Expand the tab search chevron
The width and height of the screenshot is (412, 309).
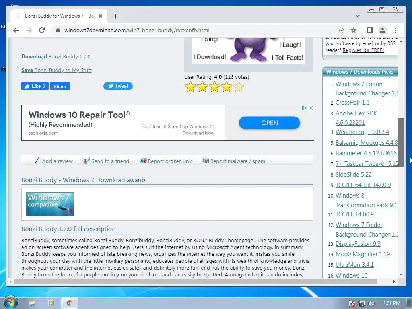357,16
